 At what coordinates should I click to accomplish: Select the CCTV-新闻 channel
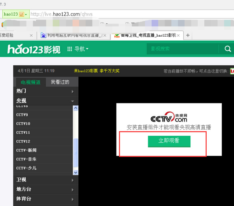pos(43,150)
